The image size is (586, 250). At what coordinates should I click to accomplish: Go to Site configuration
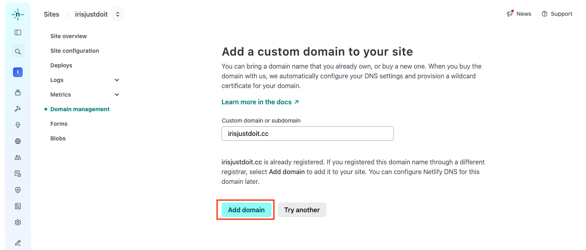75,51
